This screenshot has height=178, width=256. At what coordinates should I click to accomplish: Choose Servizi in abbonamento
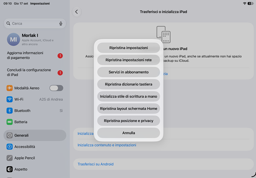(128, 72)
